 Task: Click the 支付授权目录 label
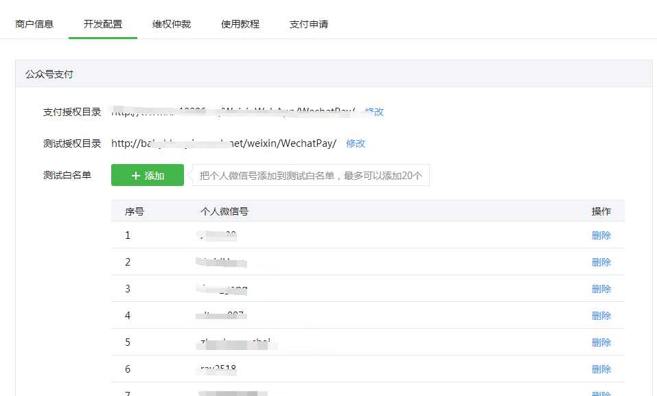(72, 112)
